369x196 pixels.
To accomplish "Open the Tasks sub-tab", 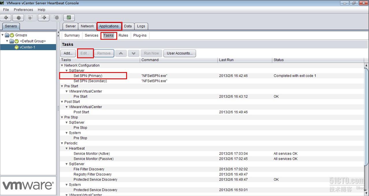I will 109,35.
